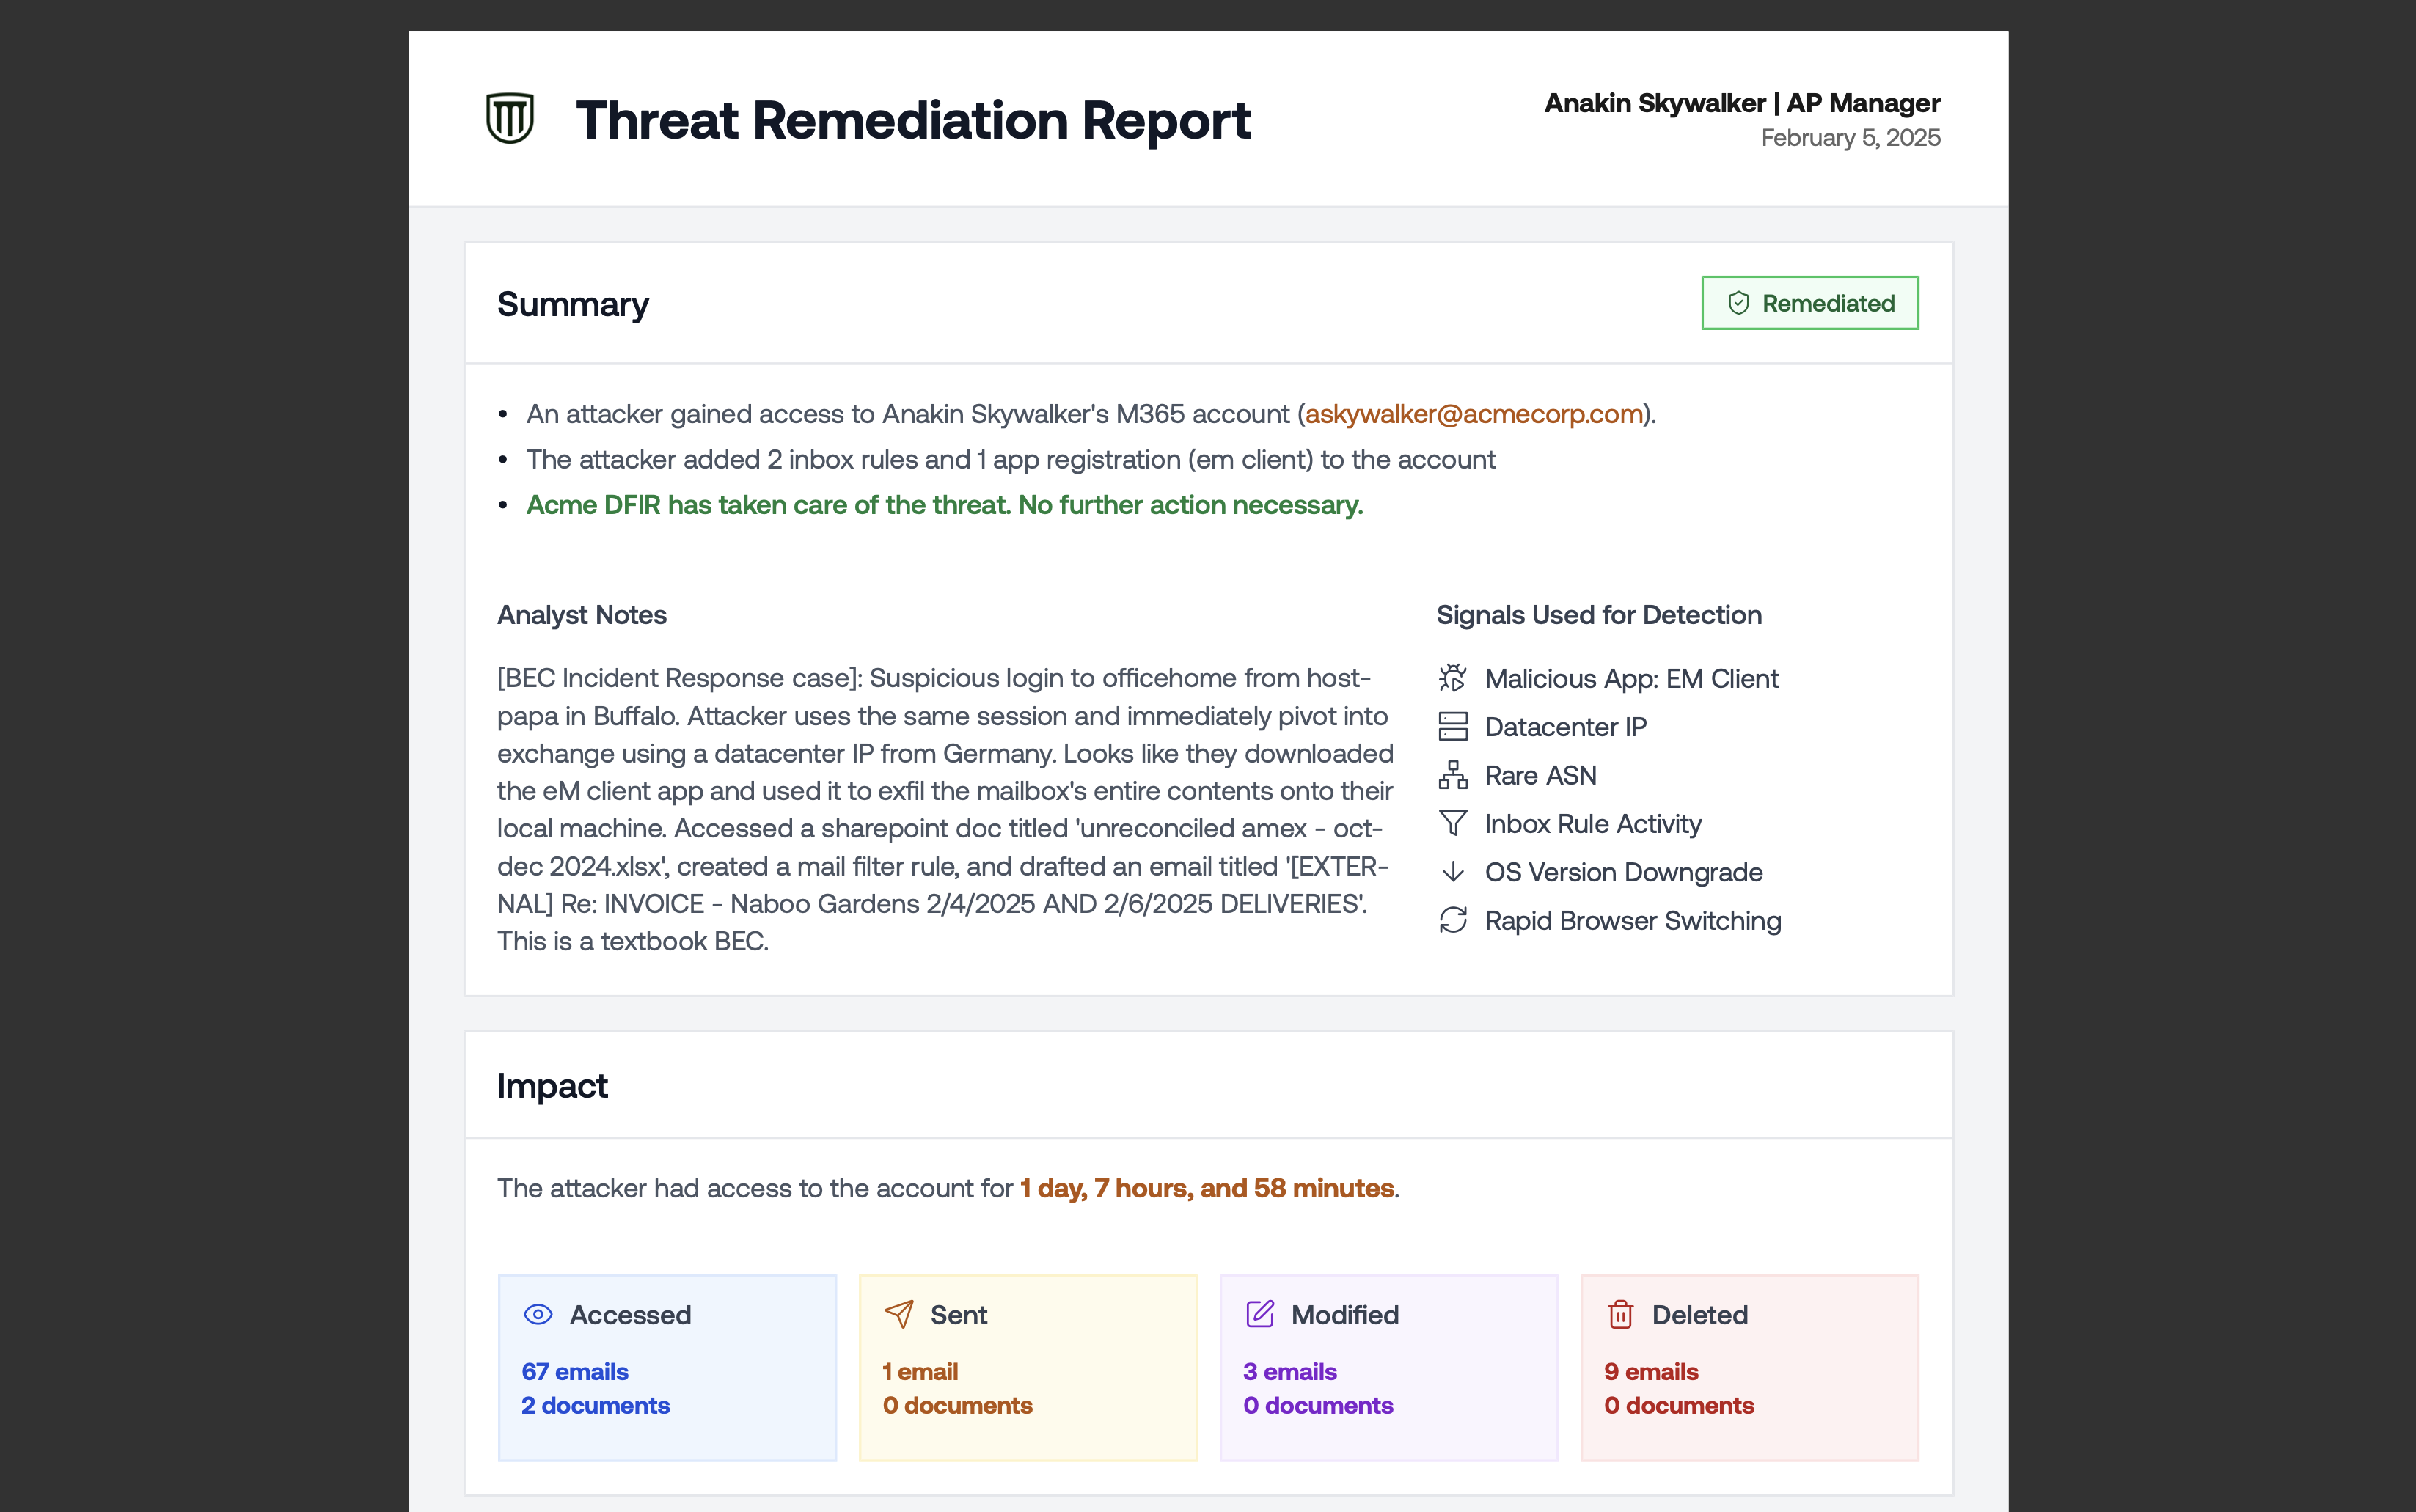Click the Accessed eye icon
Screen dimensions: 2416x1512
tap(538, 1314)
